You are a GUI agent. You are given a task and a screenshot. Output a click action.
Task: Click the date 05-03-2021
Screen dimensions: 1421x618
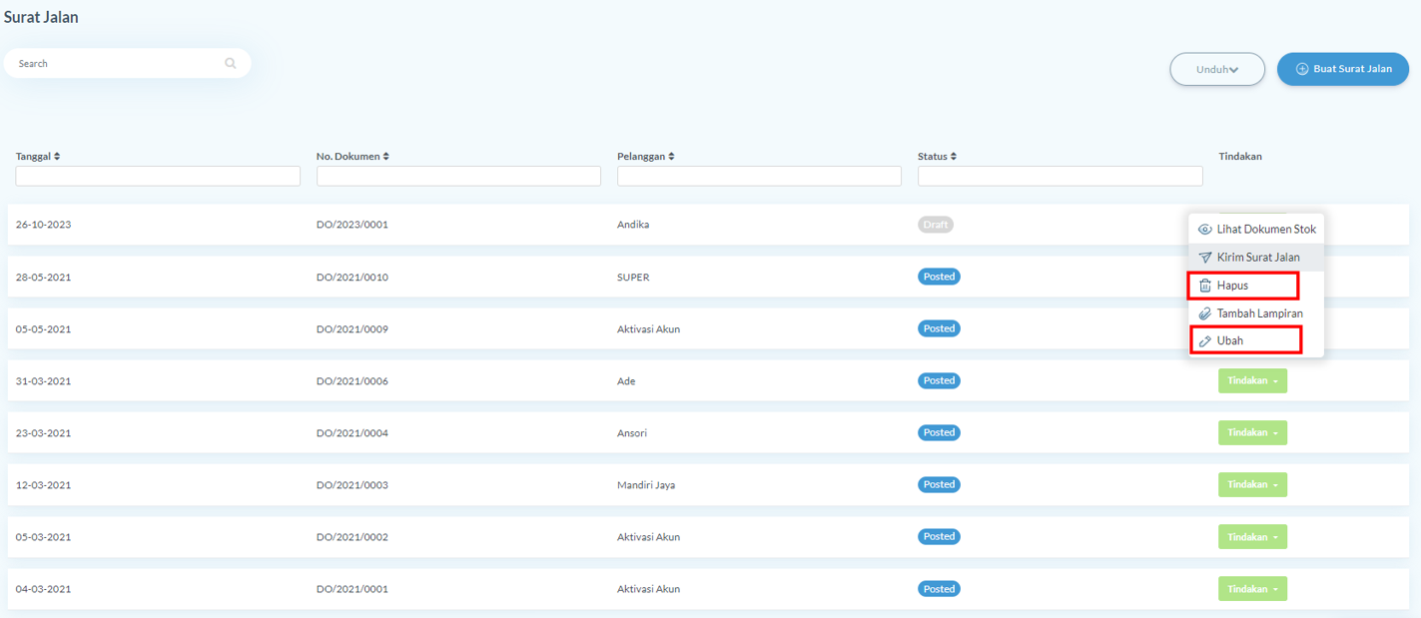coord(43,537)
